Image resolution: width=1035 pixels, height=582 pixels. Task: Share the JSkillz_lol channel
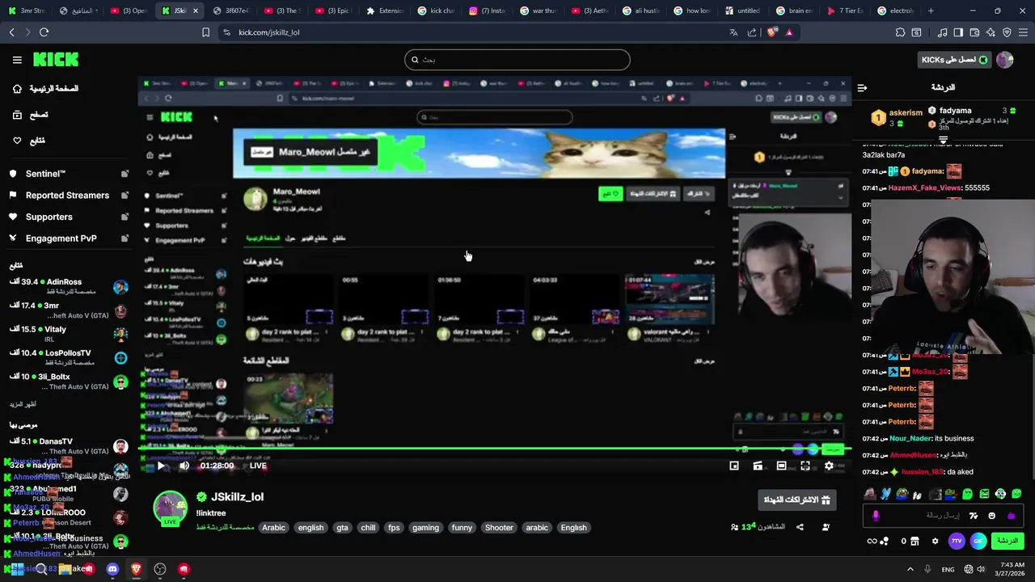point(800,527)
